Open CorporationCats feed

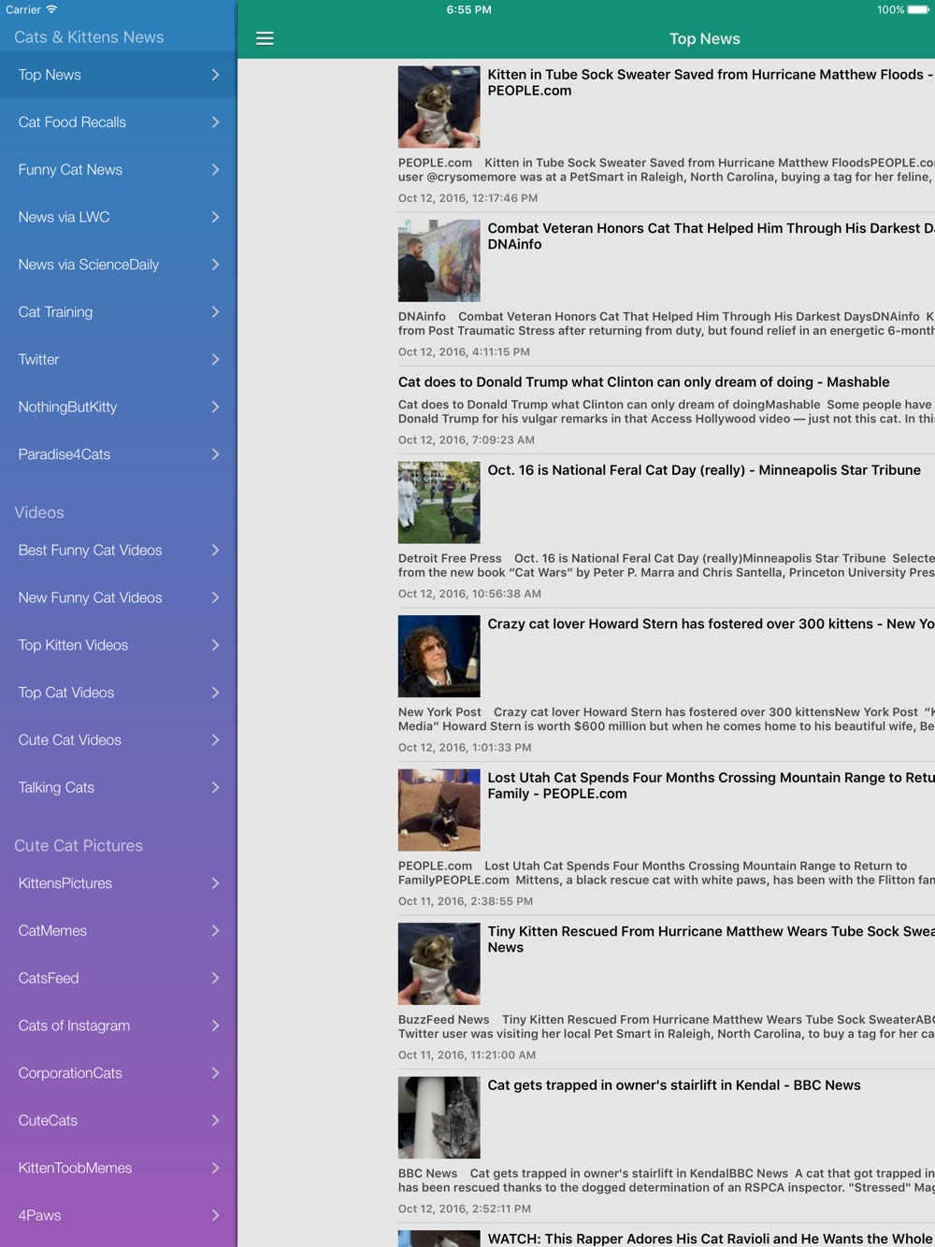pyautogui.click(x=119, y=1073)
